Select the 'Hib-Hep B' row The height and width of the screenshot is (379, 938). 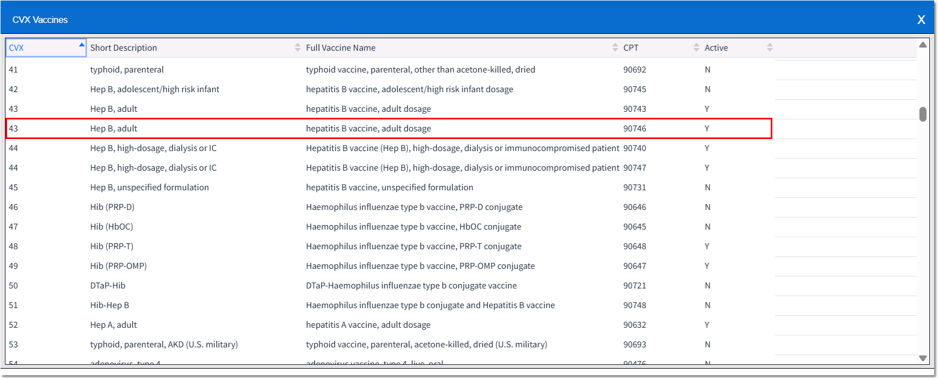pos(390,305)
